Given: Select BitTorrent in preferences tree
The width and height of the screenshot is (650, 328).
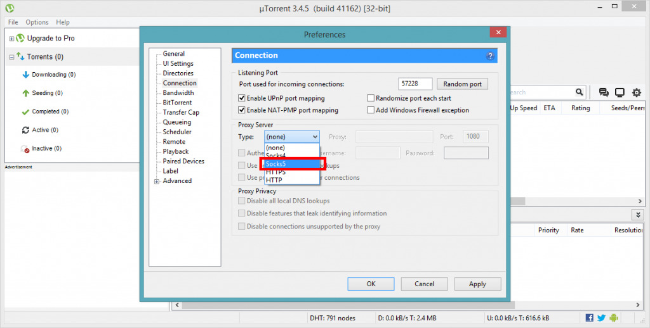Looking at the screenshot, I should coord(177,103).
